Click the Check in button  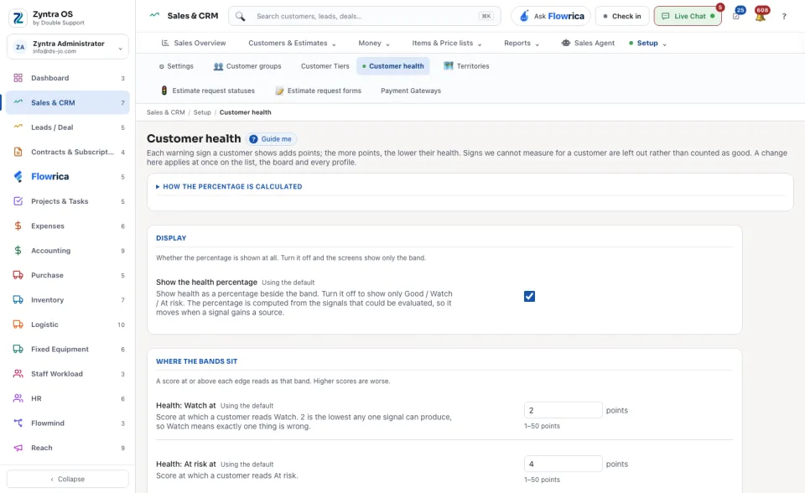coord(622,17)
